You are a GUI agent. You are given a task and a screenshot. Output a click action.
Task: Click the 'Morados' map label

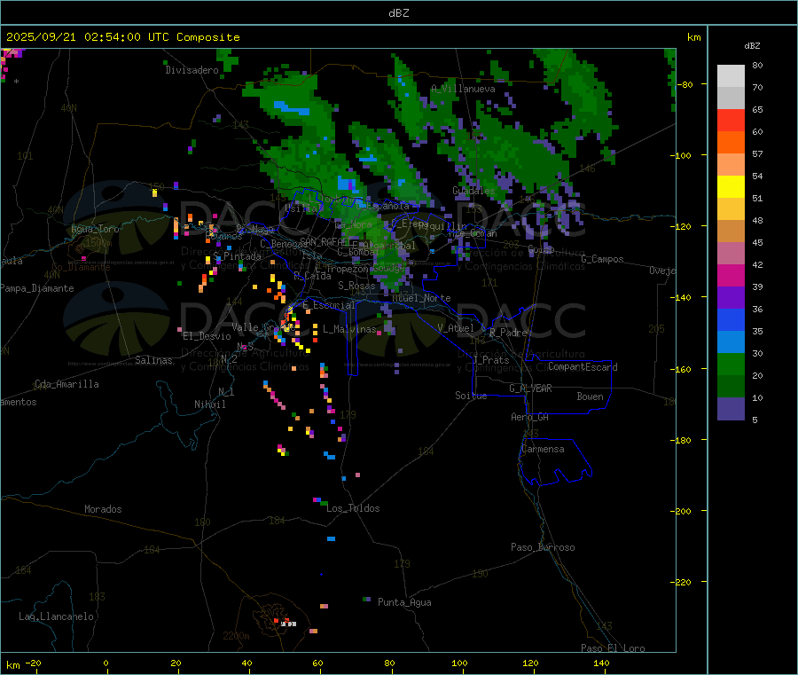click(x=103, y=509)
